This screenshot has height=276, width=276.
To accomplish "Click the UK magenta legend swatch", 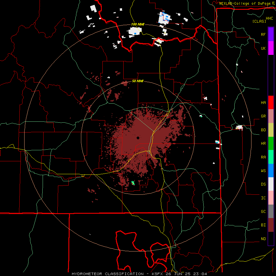I will [x=271, y=48].
